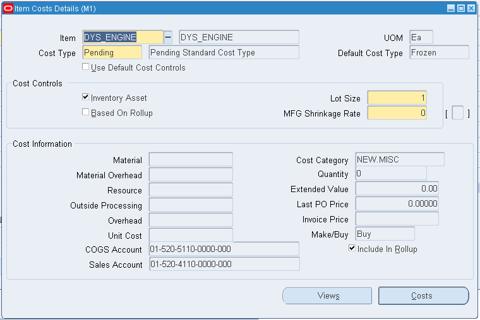This screenshot has height=320, width=480.
Task: Minimize the Item Costs Details window
Action: coord(450,8)
